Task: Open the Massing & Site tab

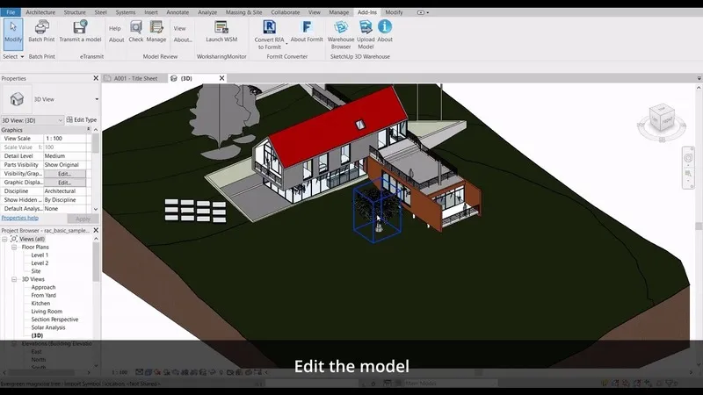Action: pyautogui.click(x=244, y=12)
